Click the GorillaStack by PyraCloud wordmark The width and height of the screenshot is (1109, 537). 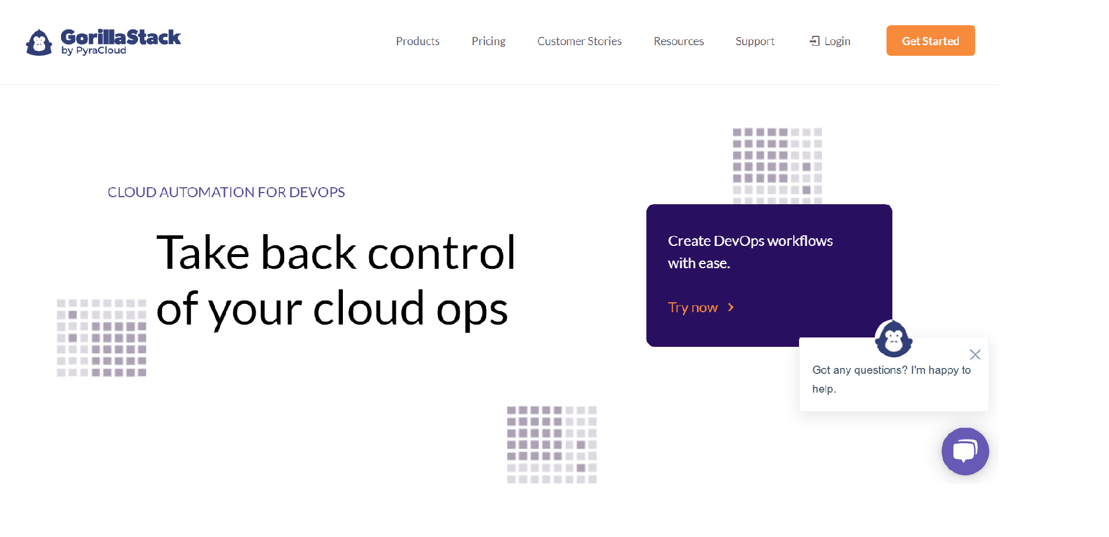pos(120,41)
